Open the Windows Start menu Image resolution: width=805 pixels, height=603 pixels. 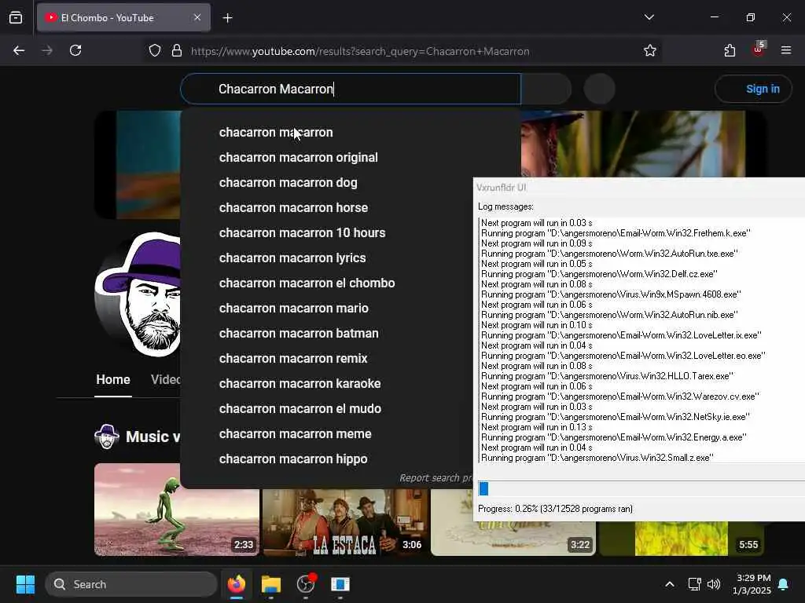pos(25,584)
